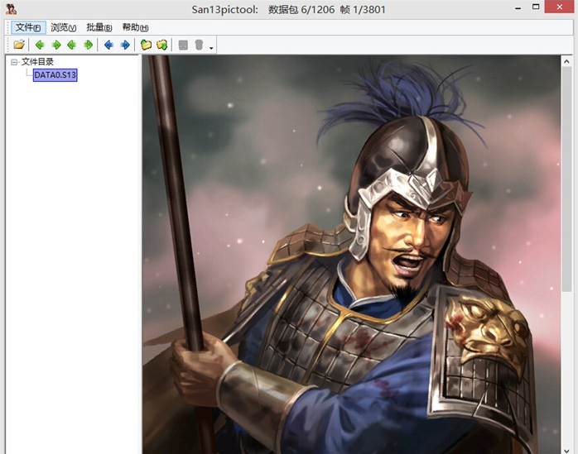
Task: Click the folder icon with arrow at bottom-right
Action: 161,45
